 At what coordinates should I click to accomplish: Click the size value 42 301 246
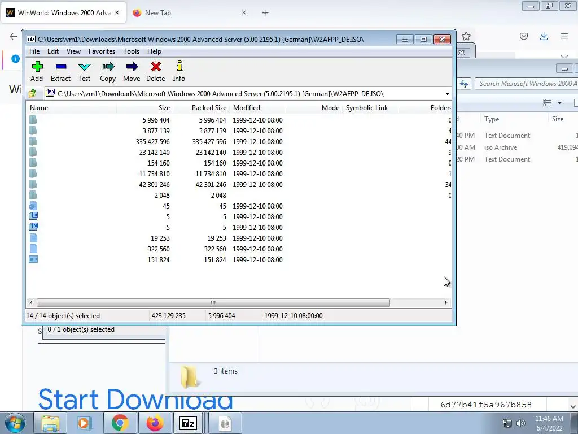click(154, 185)
